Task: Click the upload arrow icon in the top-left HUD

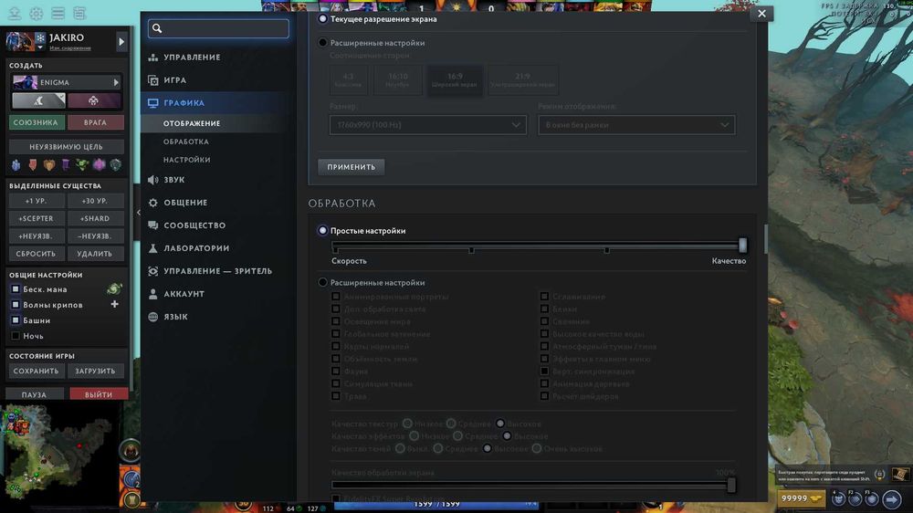Action: [15, 13]
